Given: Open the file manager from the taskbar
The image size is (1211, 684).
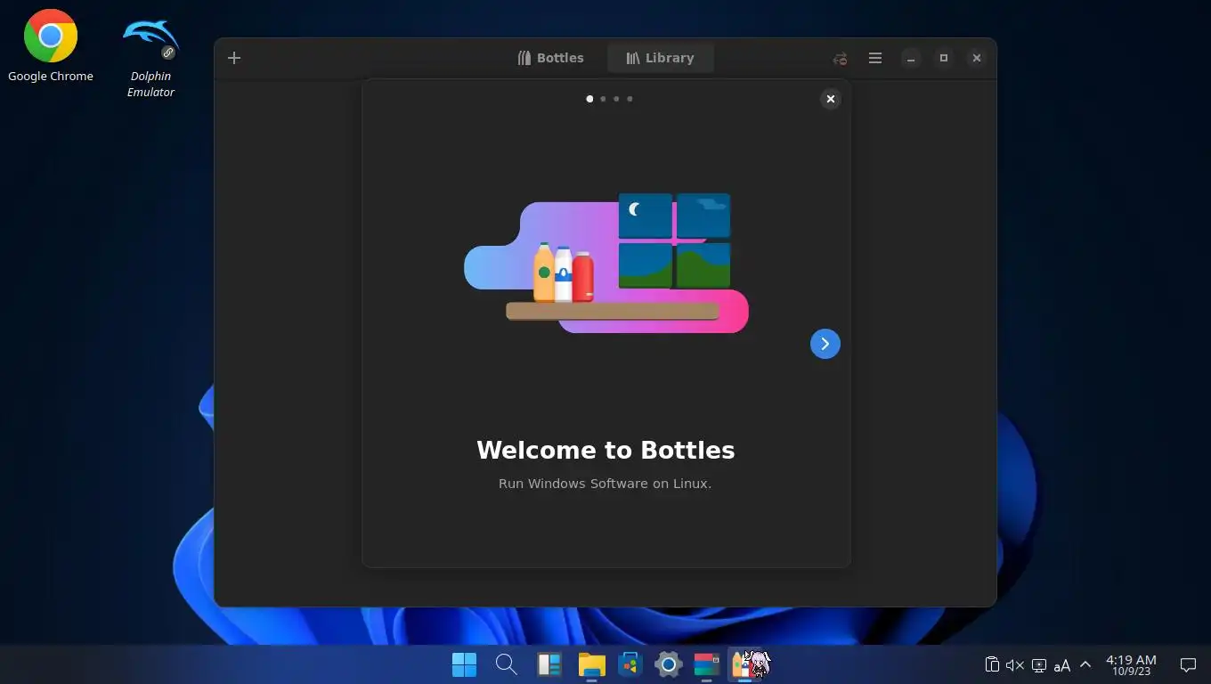Looking at the screenshot, I should [591, 664].
